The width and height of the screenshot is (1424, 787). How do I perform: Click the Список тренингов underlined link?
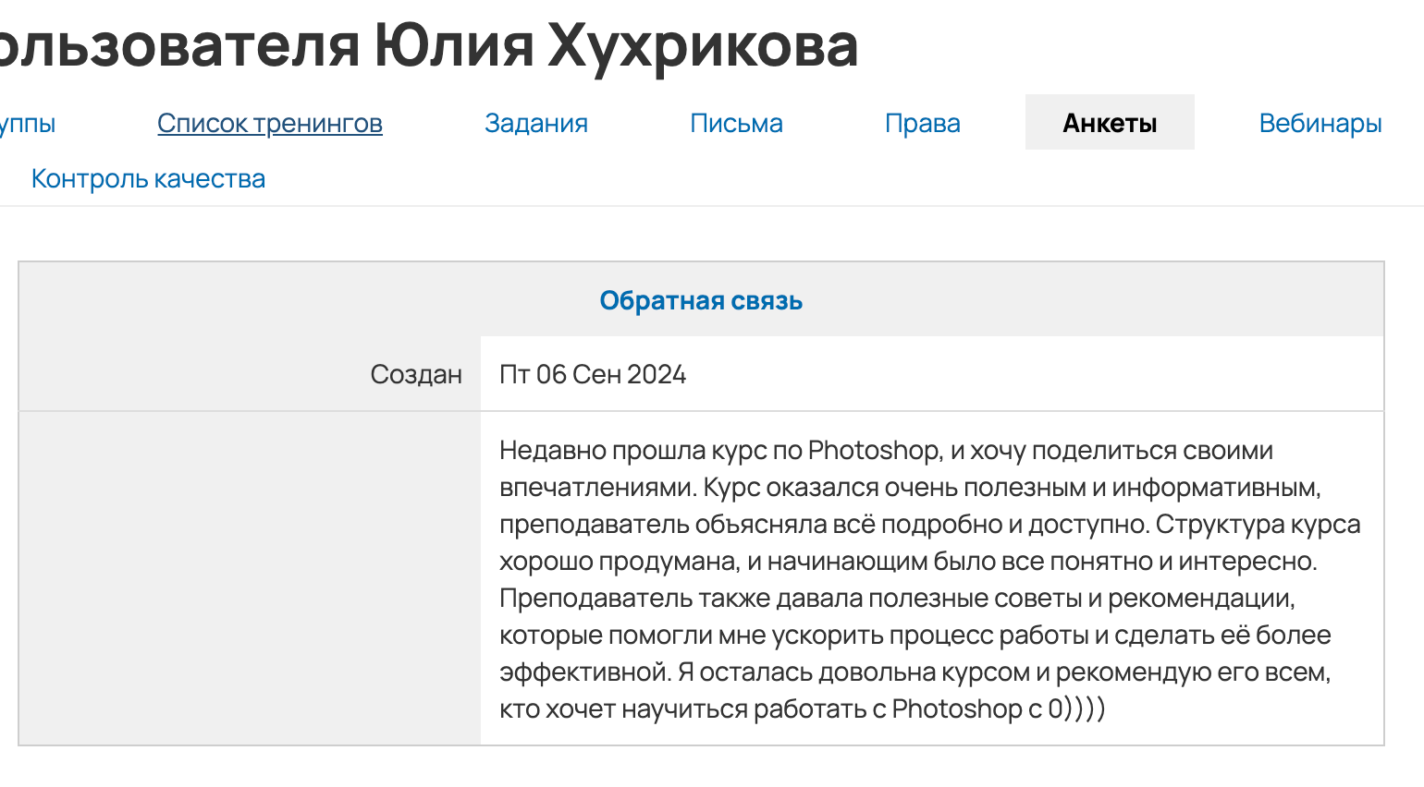click(270, 122)
